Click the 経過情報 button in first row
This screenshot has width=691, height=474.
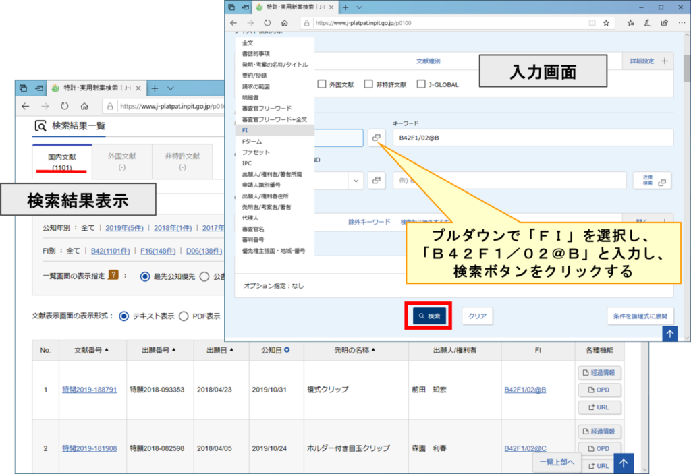(x=599, y=373)
